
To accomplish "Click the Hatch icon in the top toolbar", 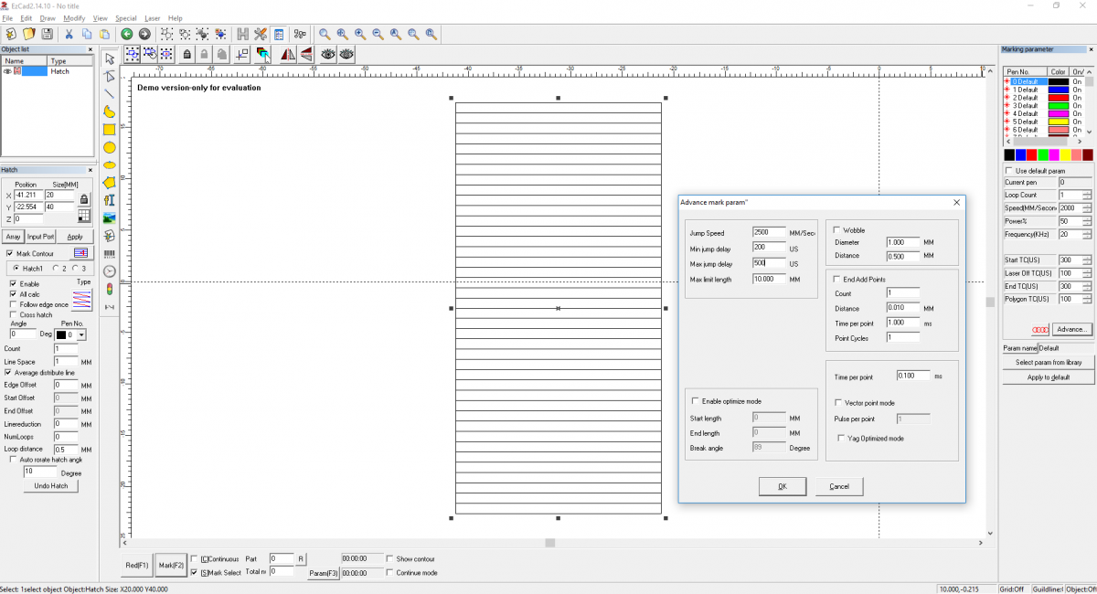I will point(242,34).
